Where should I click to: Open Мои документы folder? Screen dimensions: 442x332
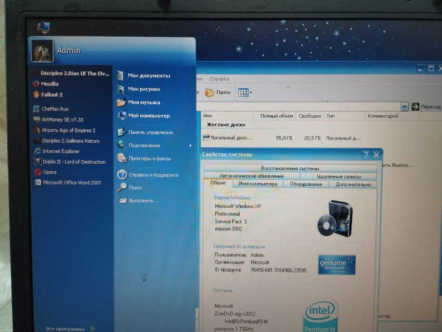pos(144,75)
